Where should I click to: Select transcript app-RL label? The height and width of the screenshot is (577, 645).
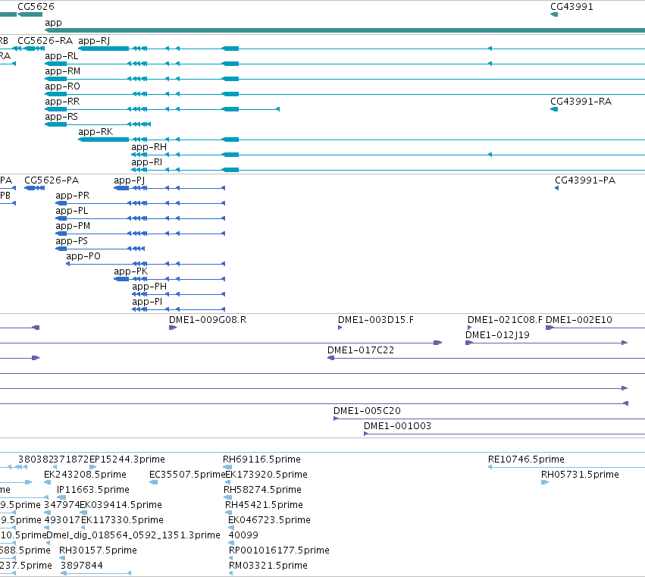(x=61, y=56)
